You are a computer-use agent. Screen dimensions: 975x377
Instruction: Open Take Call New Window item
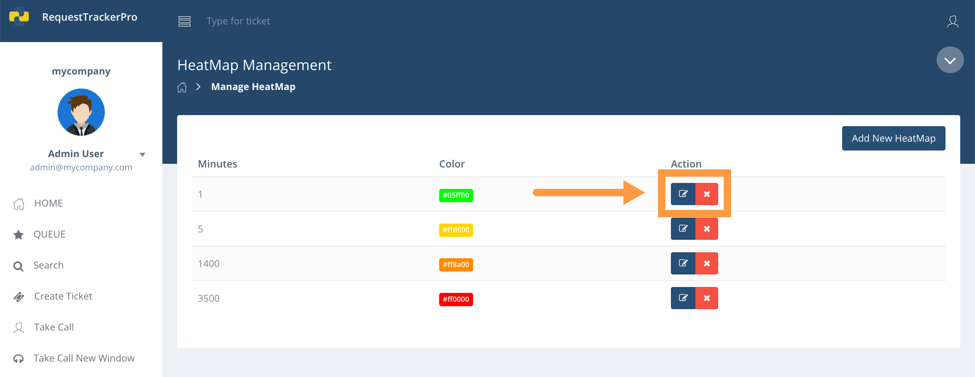coord(84,359)
